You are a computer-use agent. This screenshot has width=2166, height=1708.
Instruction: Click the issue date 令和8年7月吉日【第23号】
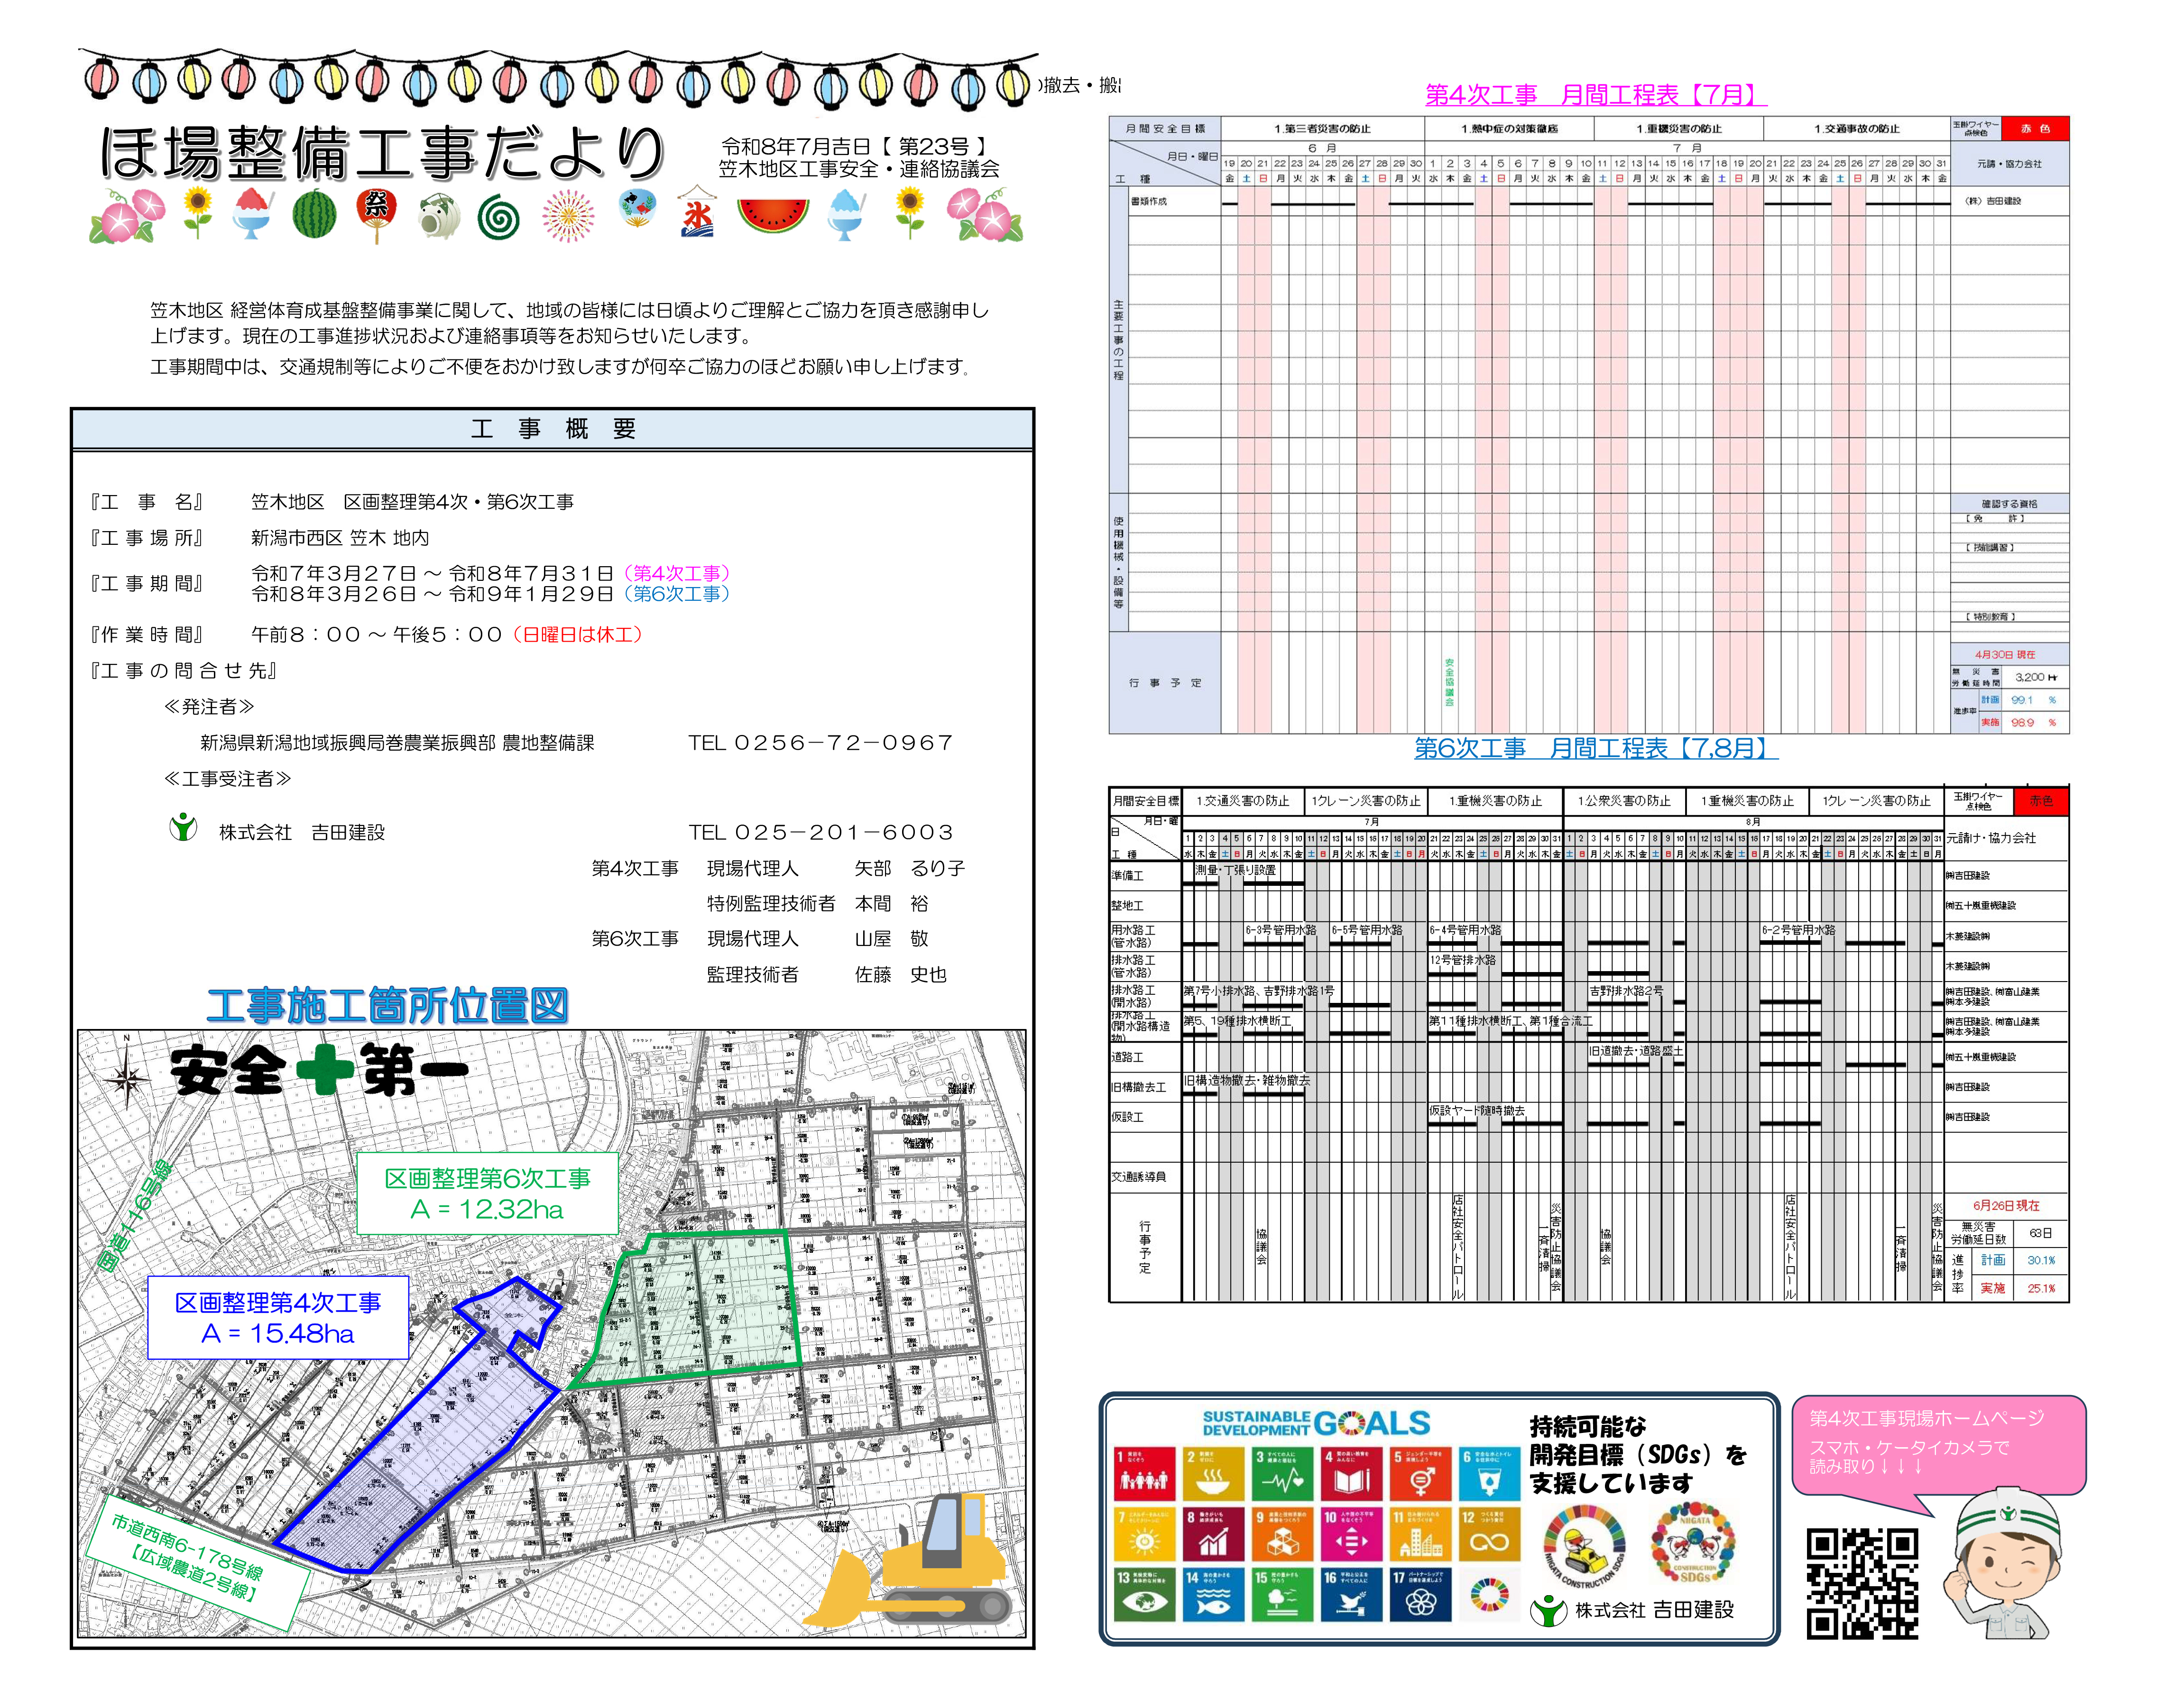(855, 147)
